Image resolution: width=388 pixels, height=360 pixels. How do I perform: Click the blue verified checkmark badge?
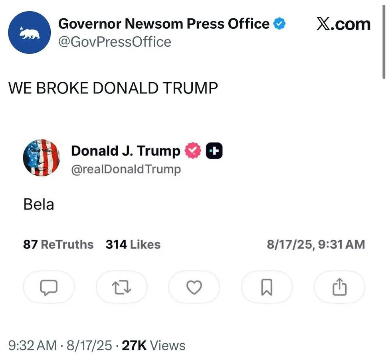pos(279,24)
